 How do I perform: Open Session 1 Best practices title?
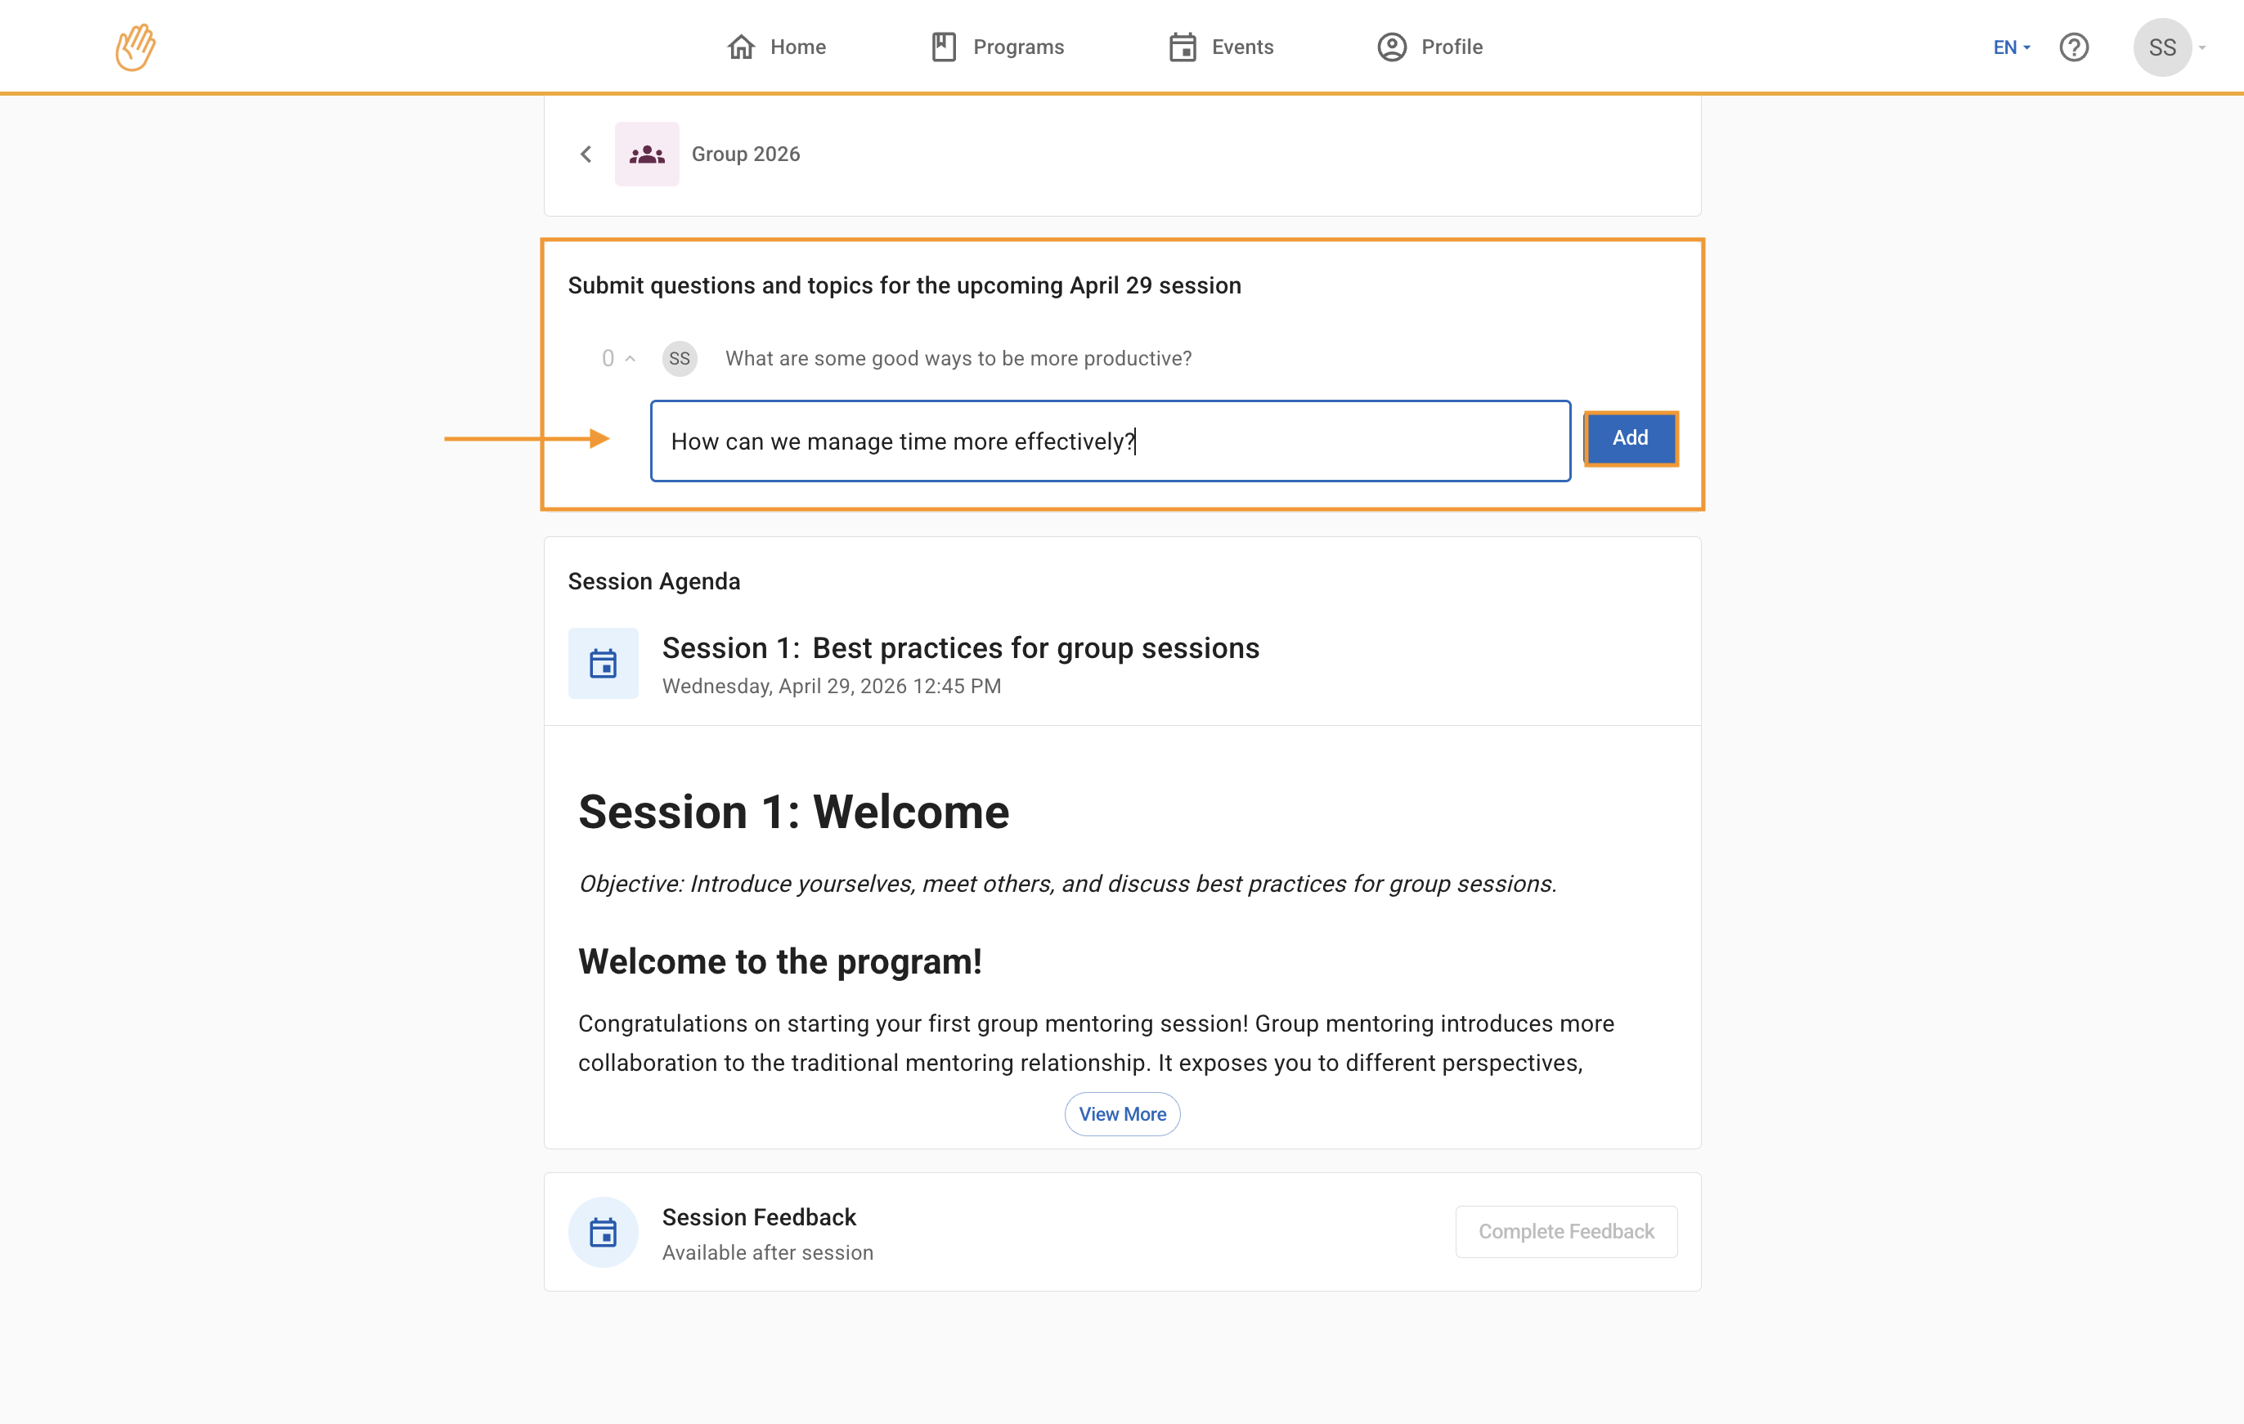point(960,648)
